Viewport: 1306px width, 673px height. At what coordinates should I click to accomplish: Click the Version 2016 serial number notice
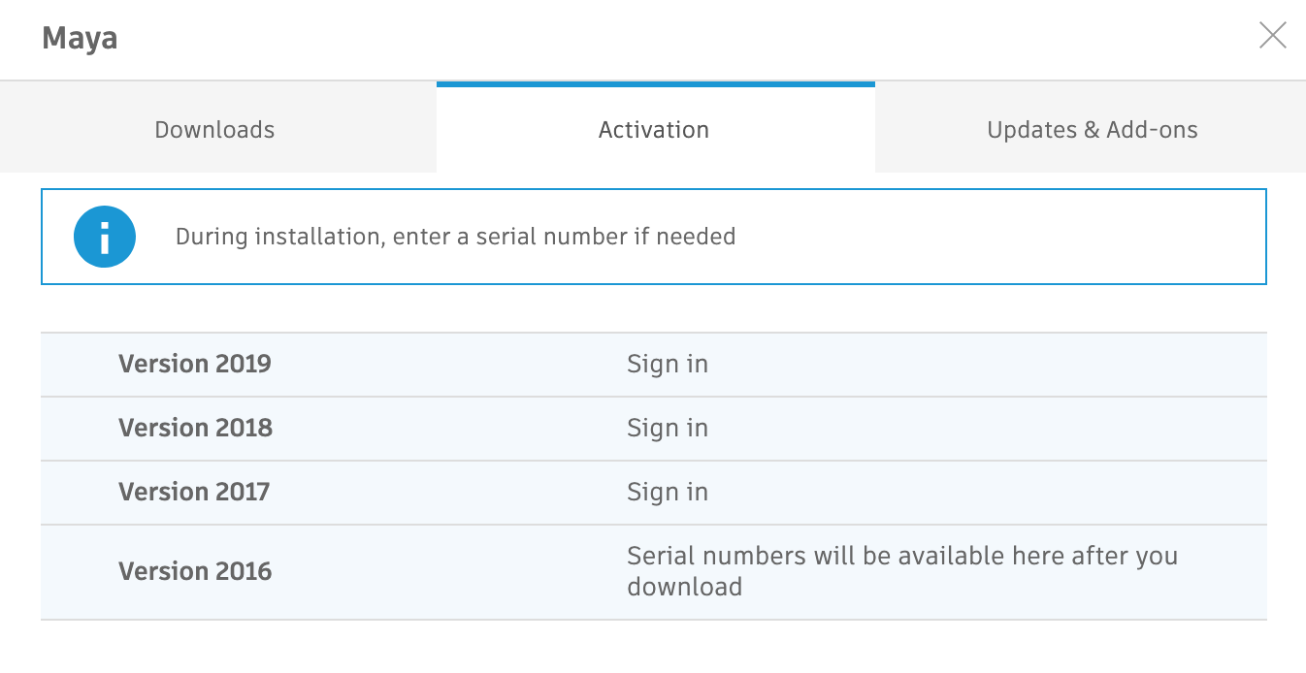pos(901,571)
